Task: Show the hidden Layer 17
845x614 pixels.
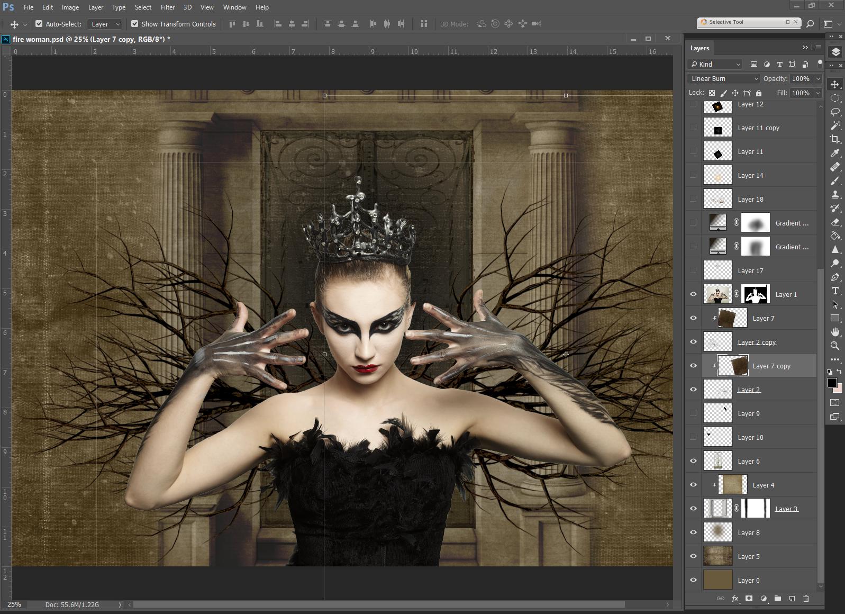Action: click(x=693, y=270)
